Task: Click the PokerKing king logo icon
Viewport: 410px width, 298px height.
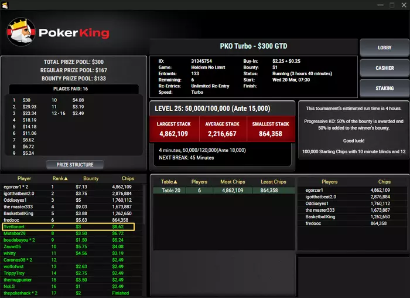Action: click(21, 32)
